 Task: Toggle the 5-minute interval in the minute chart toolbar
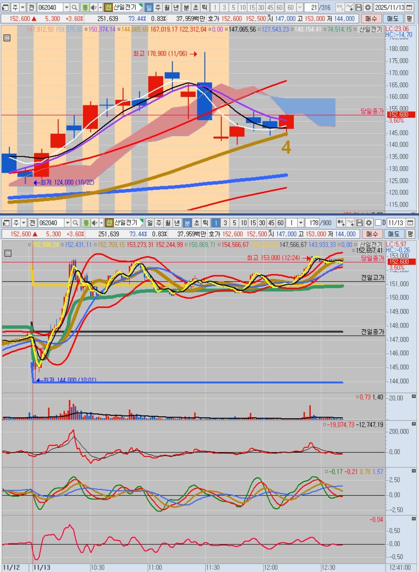click(234, 223)
